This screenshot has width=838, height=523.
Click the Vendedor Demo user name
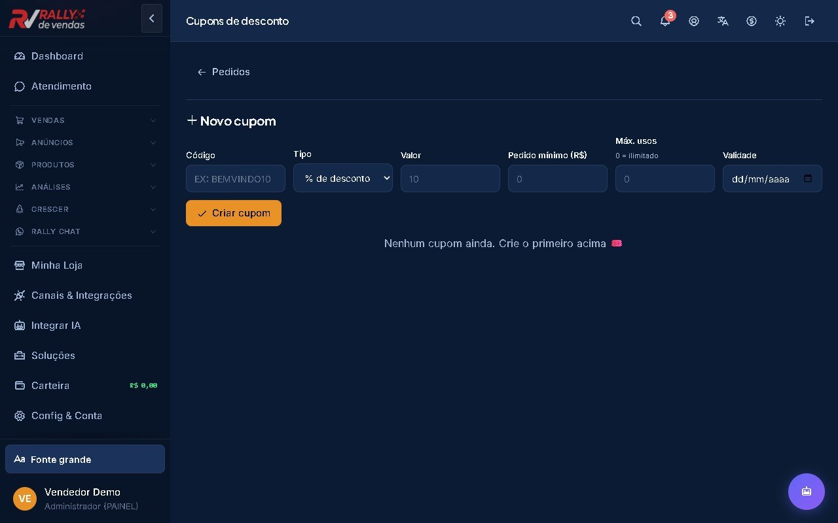[x=82, y=492]
